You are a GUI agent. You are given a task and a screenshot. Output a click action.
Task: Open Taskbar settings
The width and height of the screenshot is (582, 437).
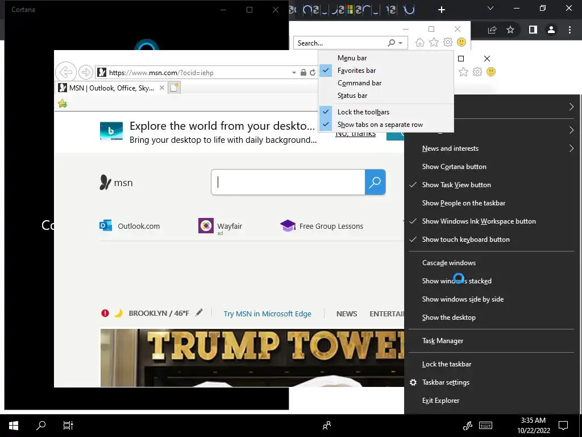[x=492, y=382]
